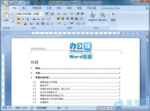Open 邮件 mailings tab
The height and width of the screenshot is (111, 150).
[59, 8]
